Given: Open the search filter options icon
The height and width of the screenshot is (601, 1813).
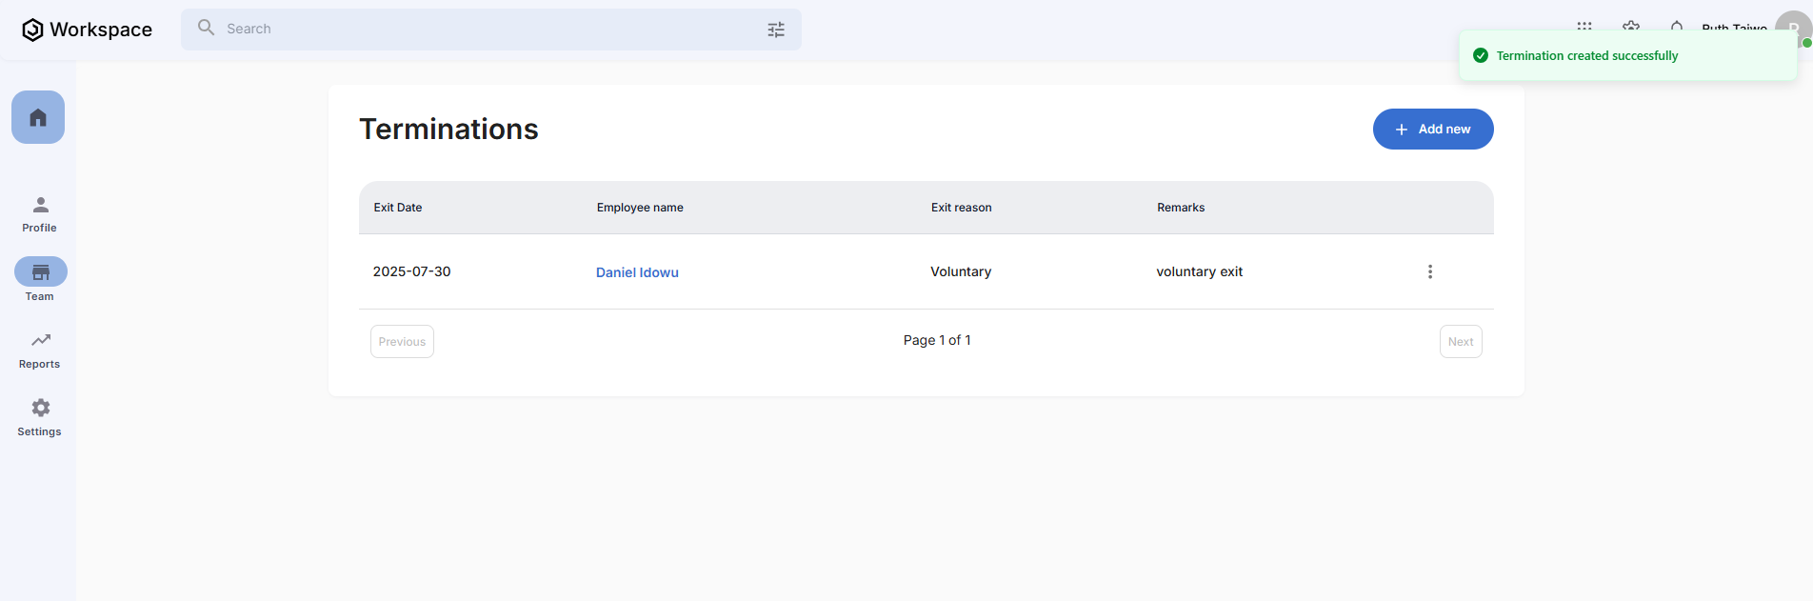Looking at the screenshot, I should tap(776, 30).
